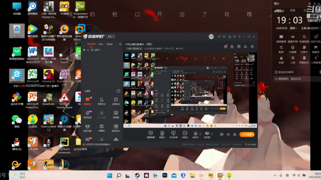Add a new scene with the plus button

120,44
